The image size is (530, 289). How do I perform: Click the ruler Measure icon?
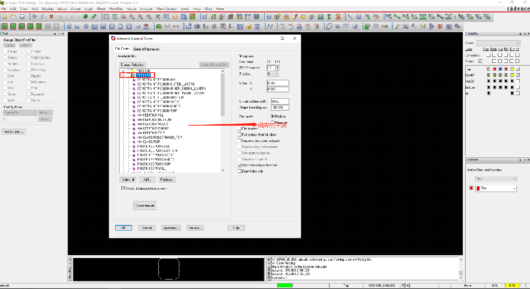[x=286, y=17]
